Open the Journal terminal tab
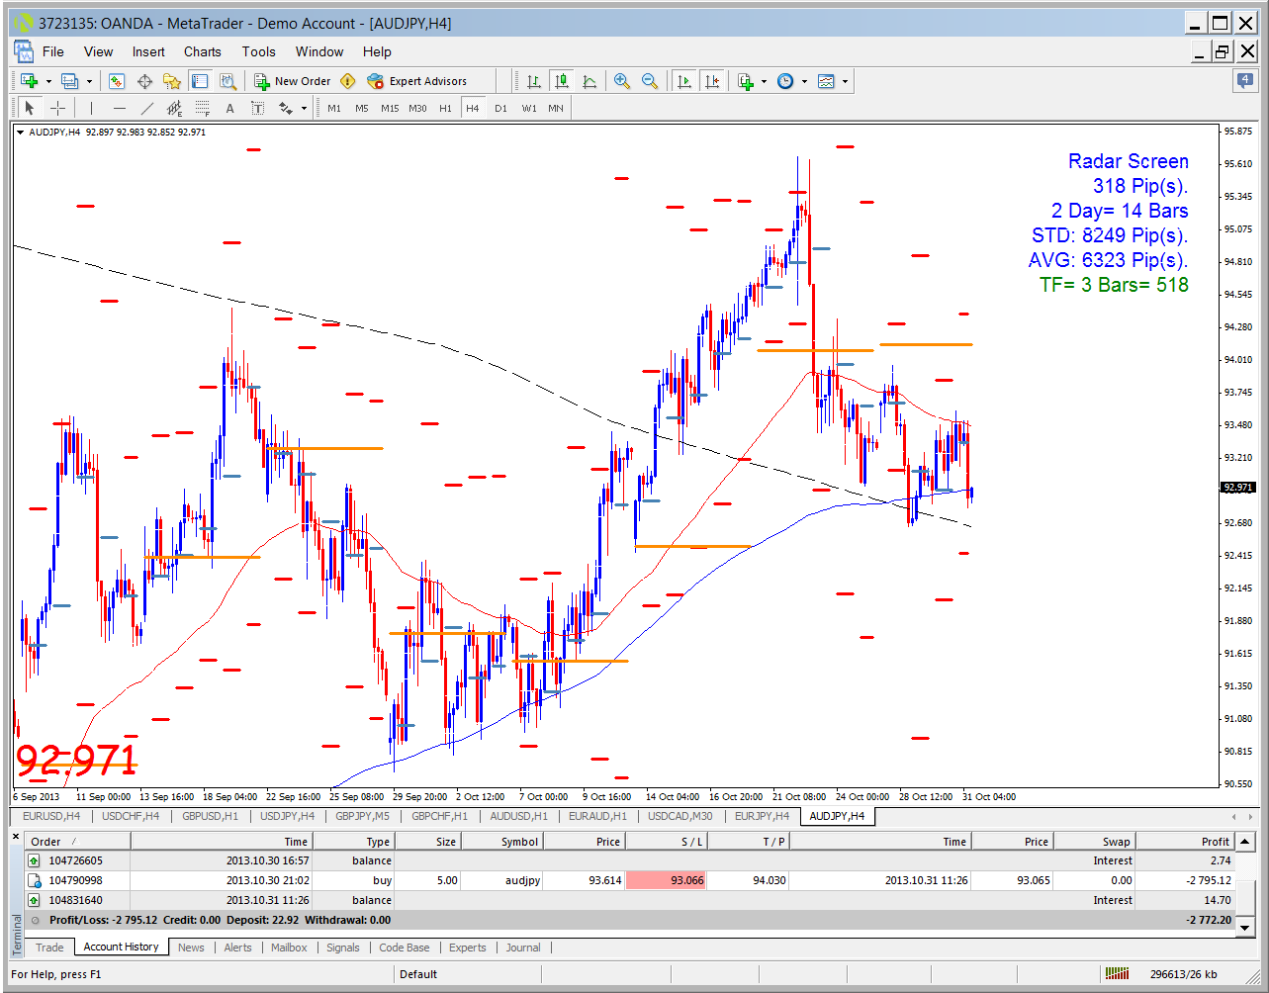This screenshot has width=1269, height=993. pos(523,948)
